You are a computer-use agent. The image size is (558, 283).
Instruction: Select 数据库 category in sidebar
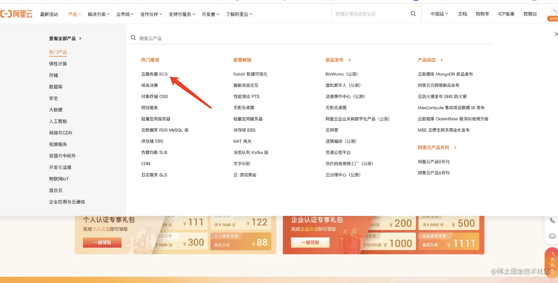[56, 87]
